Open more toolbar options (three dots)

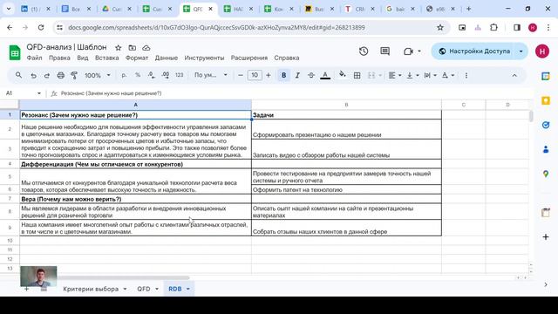(x=466, y=76)
